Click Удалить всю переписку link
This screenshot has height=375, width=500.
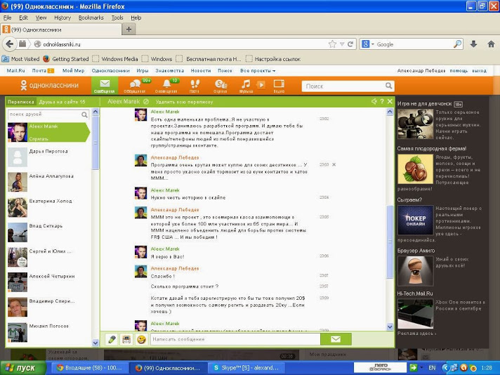(x=184, y=102)
